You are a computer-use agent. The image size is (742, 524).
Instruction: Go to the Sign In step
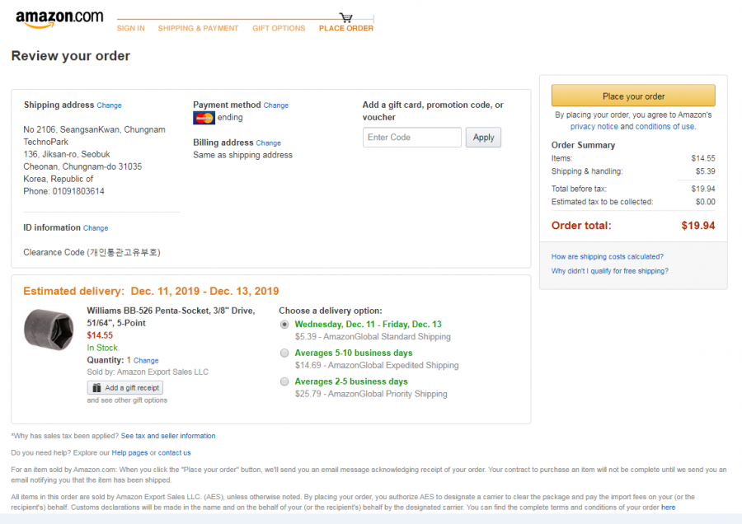tap(130, 28)
